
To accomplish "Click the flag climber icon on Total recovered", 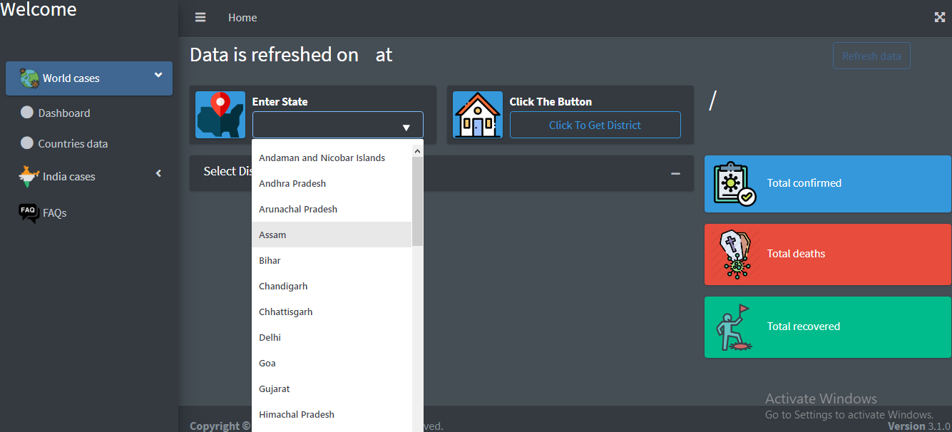I will (735, 327).
